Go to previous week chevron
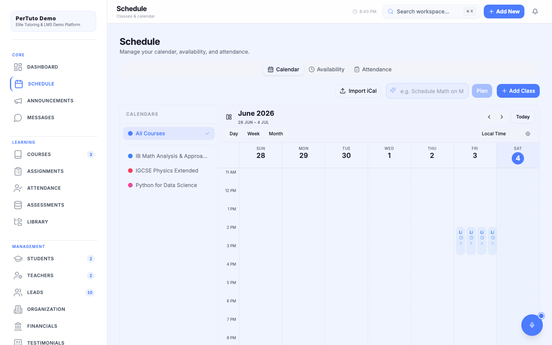Screen dimensions: 552x345 click(x=489, y=117)
